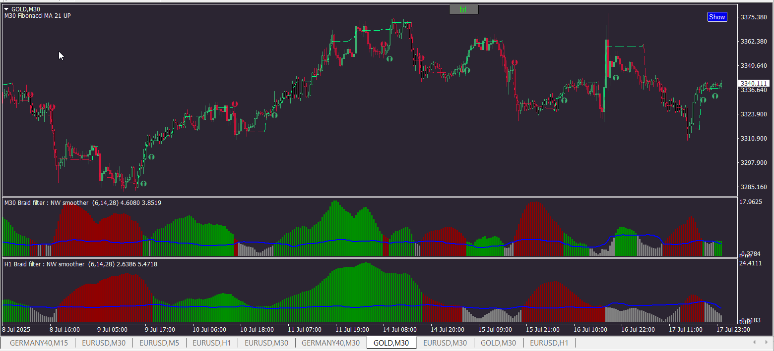Open the last EURUSD,H1 tab in row
This screenshot has height=351, width=774.
[x=549, y=343]
